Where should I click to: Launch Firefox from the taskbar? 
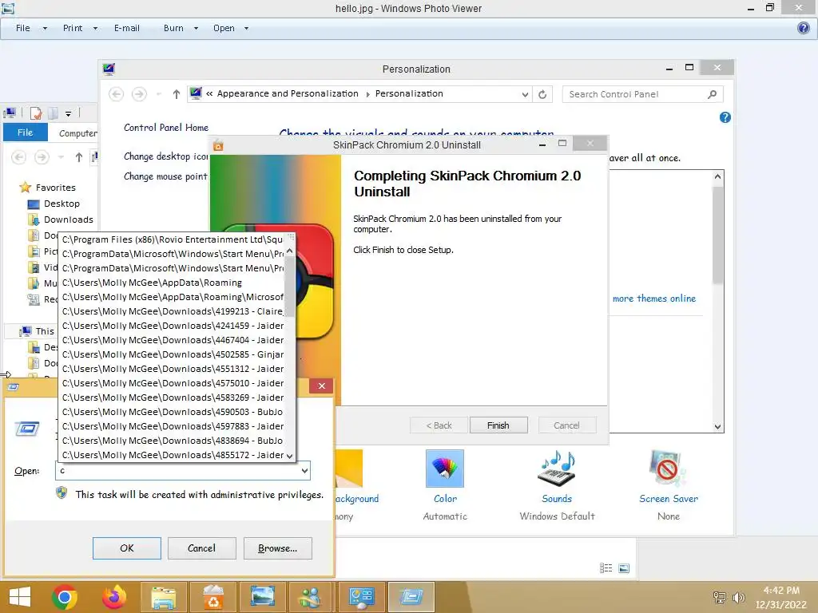(x=114, y=597)
